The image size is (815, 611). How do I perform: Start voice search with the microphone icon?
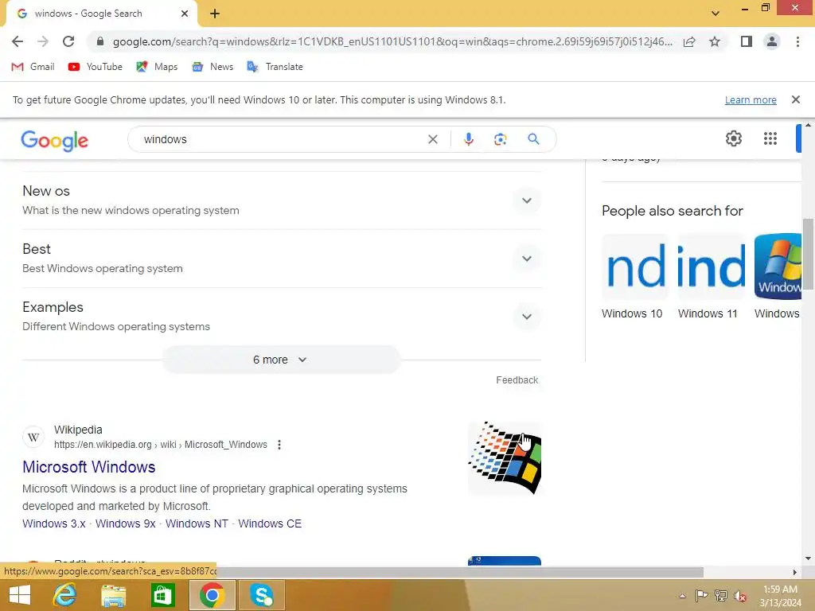468,139
